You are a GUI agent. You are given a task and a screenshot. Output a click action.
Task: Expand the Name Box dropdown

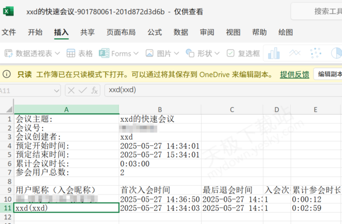[56, 91]
